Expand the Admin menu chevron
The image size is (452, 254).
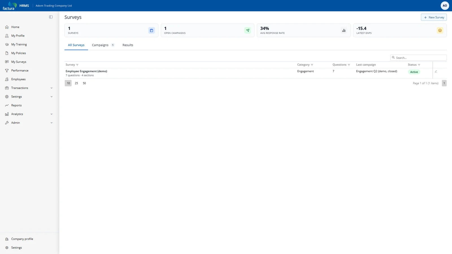pyautogui.click(x=51, y=123)
